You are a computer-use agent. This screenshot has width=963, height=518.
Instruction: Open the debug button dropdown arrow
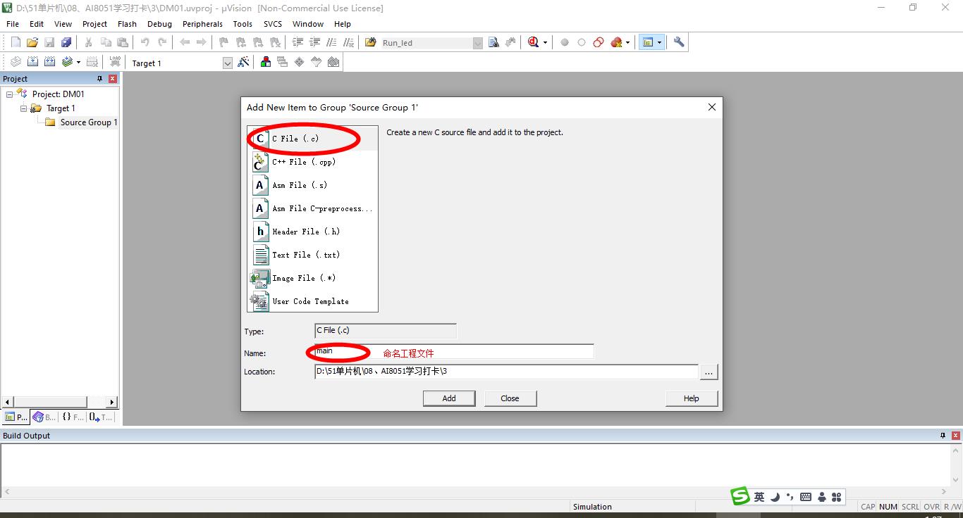coord(544,42)
